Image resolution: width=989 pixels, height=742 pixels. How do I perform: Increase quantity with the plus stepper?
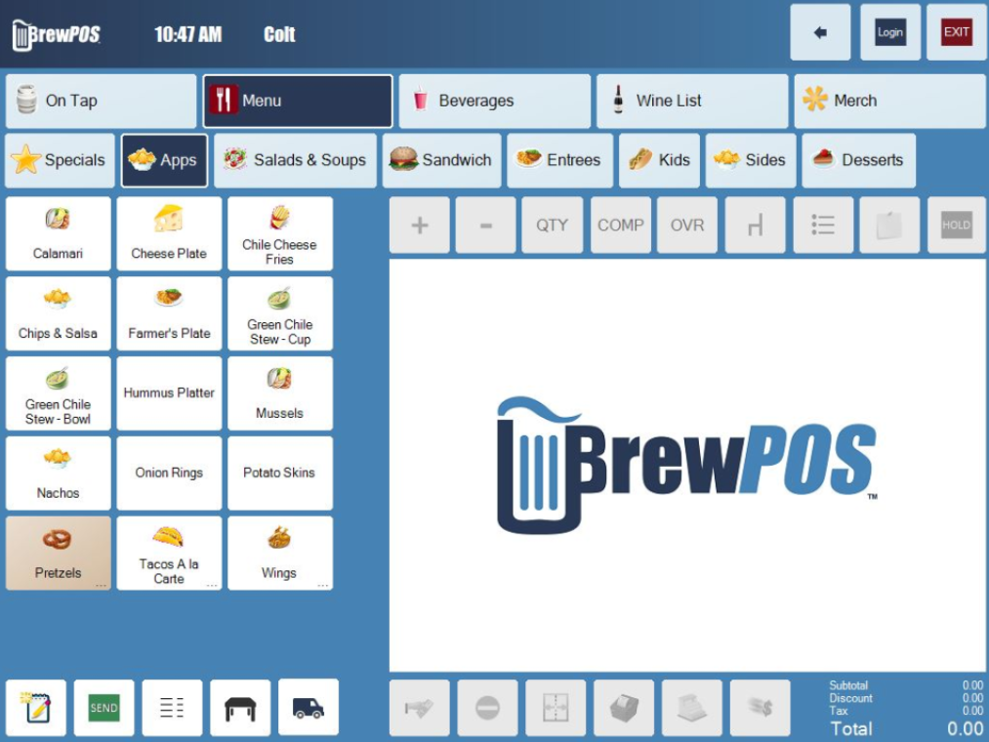point(419,225)
